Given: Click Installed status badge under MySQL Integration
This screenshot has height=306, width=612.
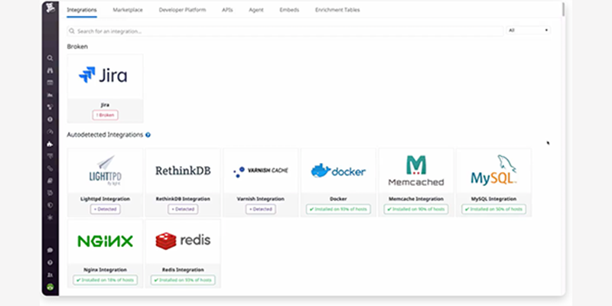Looking at the screenshot, I should point(493,209).
